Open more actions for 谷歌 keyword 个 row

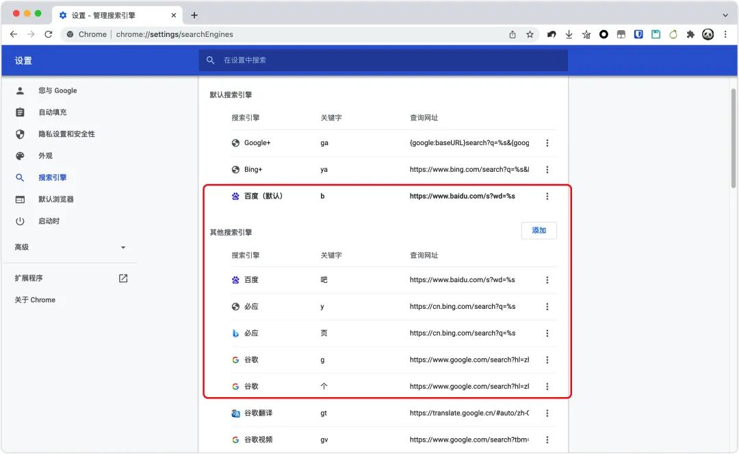pos(547,387)
